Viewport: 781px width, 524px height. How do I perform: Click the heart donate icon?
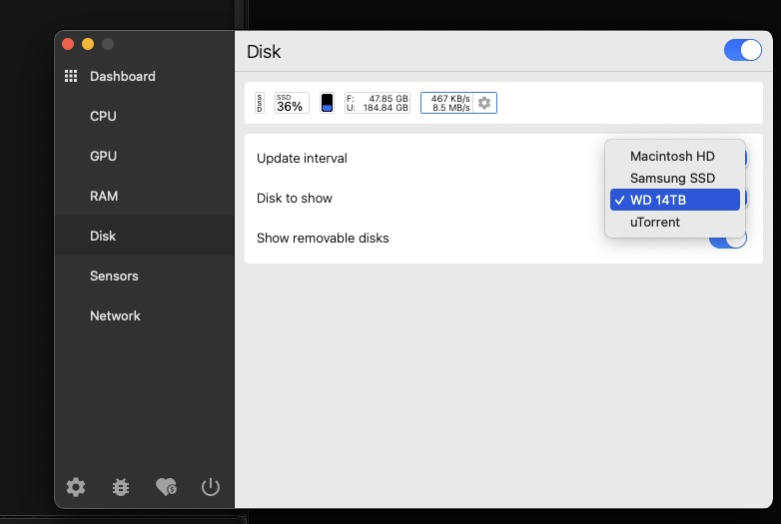click(166, 487)
